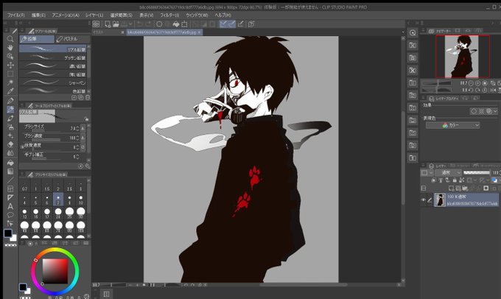Select the Text tool (A icon)
Image resolution: width=501 pixels, height=299 pixels.
10,206
